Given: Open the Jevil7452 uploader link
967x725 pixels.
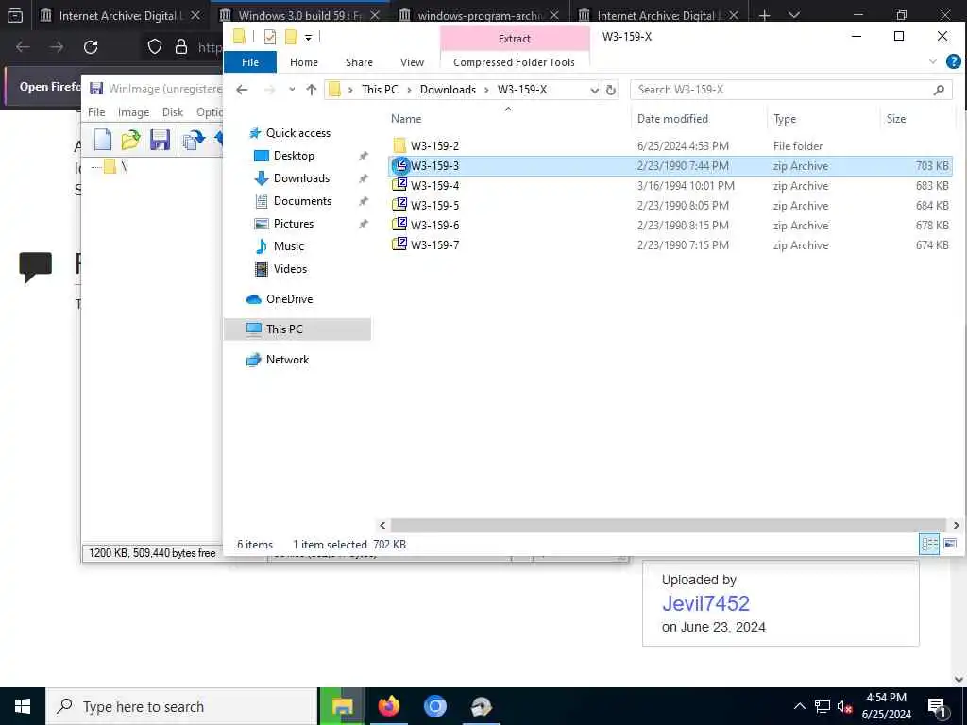Looking at the screenshot, I should 705,603.
